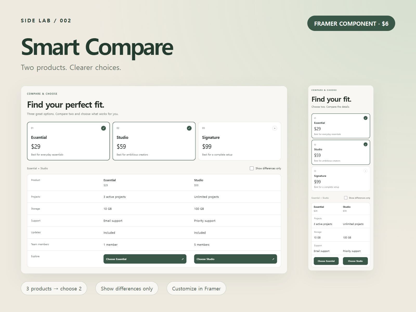The height and width of the screenshot is (312, 416).
Task: Click the '5 members' table cell
Action: pyautogui.click(x=201, y=245)
